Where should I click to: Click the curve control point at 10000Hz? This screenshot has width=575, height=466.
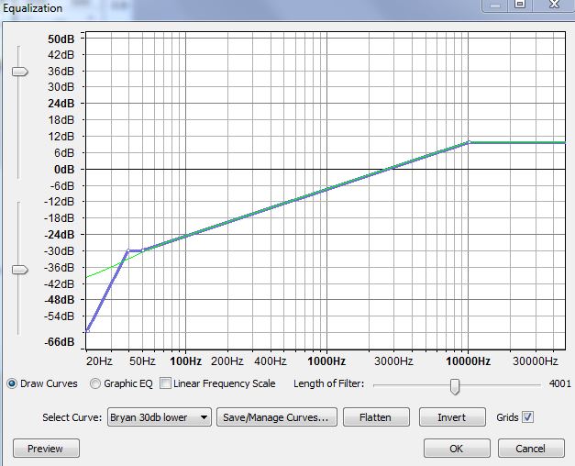[x=469, y=142]
